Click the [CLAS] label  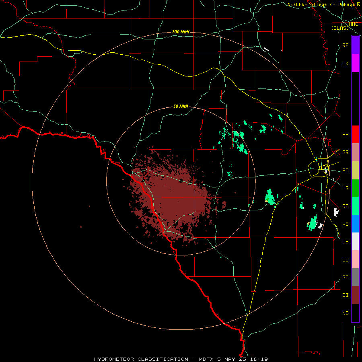tap(340, 28)
